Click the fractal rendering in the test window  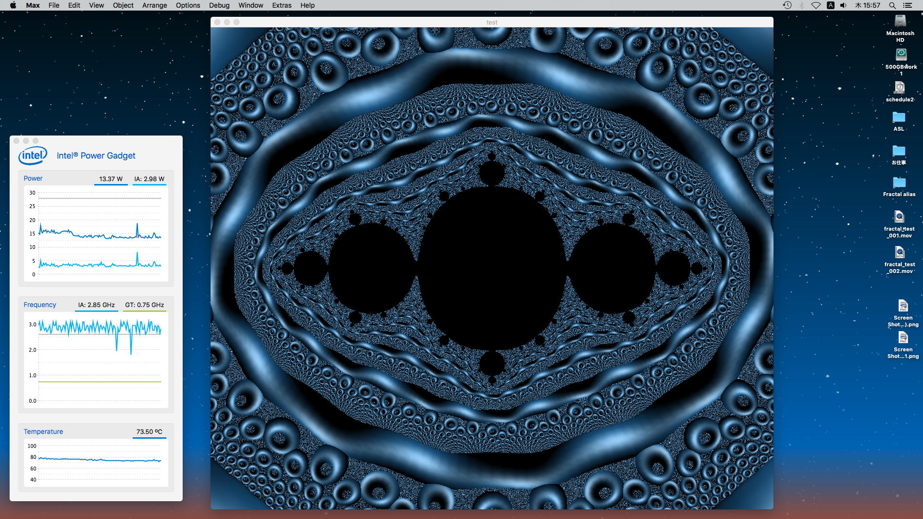[x=492, y=268]
